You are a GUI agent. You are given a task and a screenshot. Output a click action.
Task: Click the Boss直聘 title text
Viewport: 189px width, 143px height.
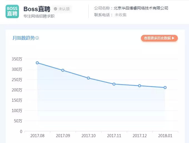[x=37, y=9]
